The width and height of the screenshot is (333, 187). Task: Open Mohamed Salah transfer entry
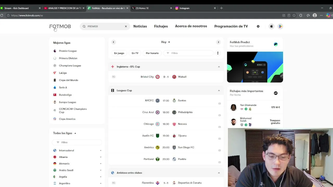255,121
